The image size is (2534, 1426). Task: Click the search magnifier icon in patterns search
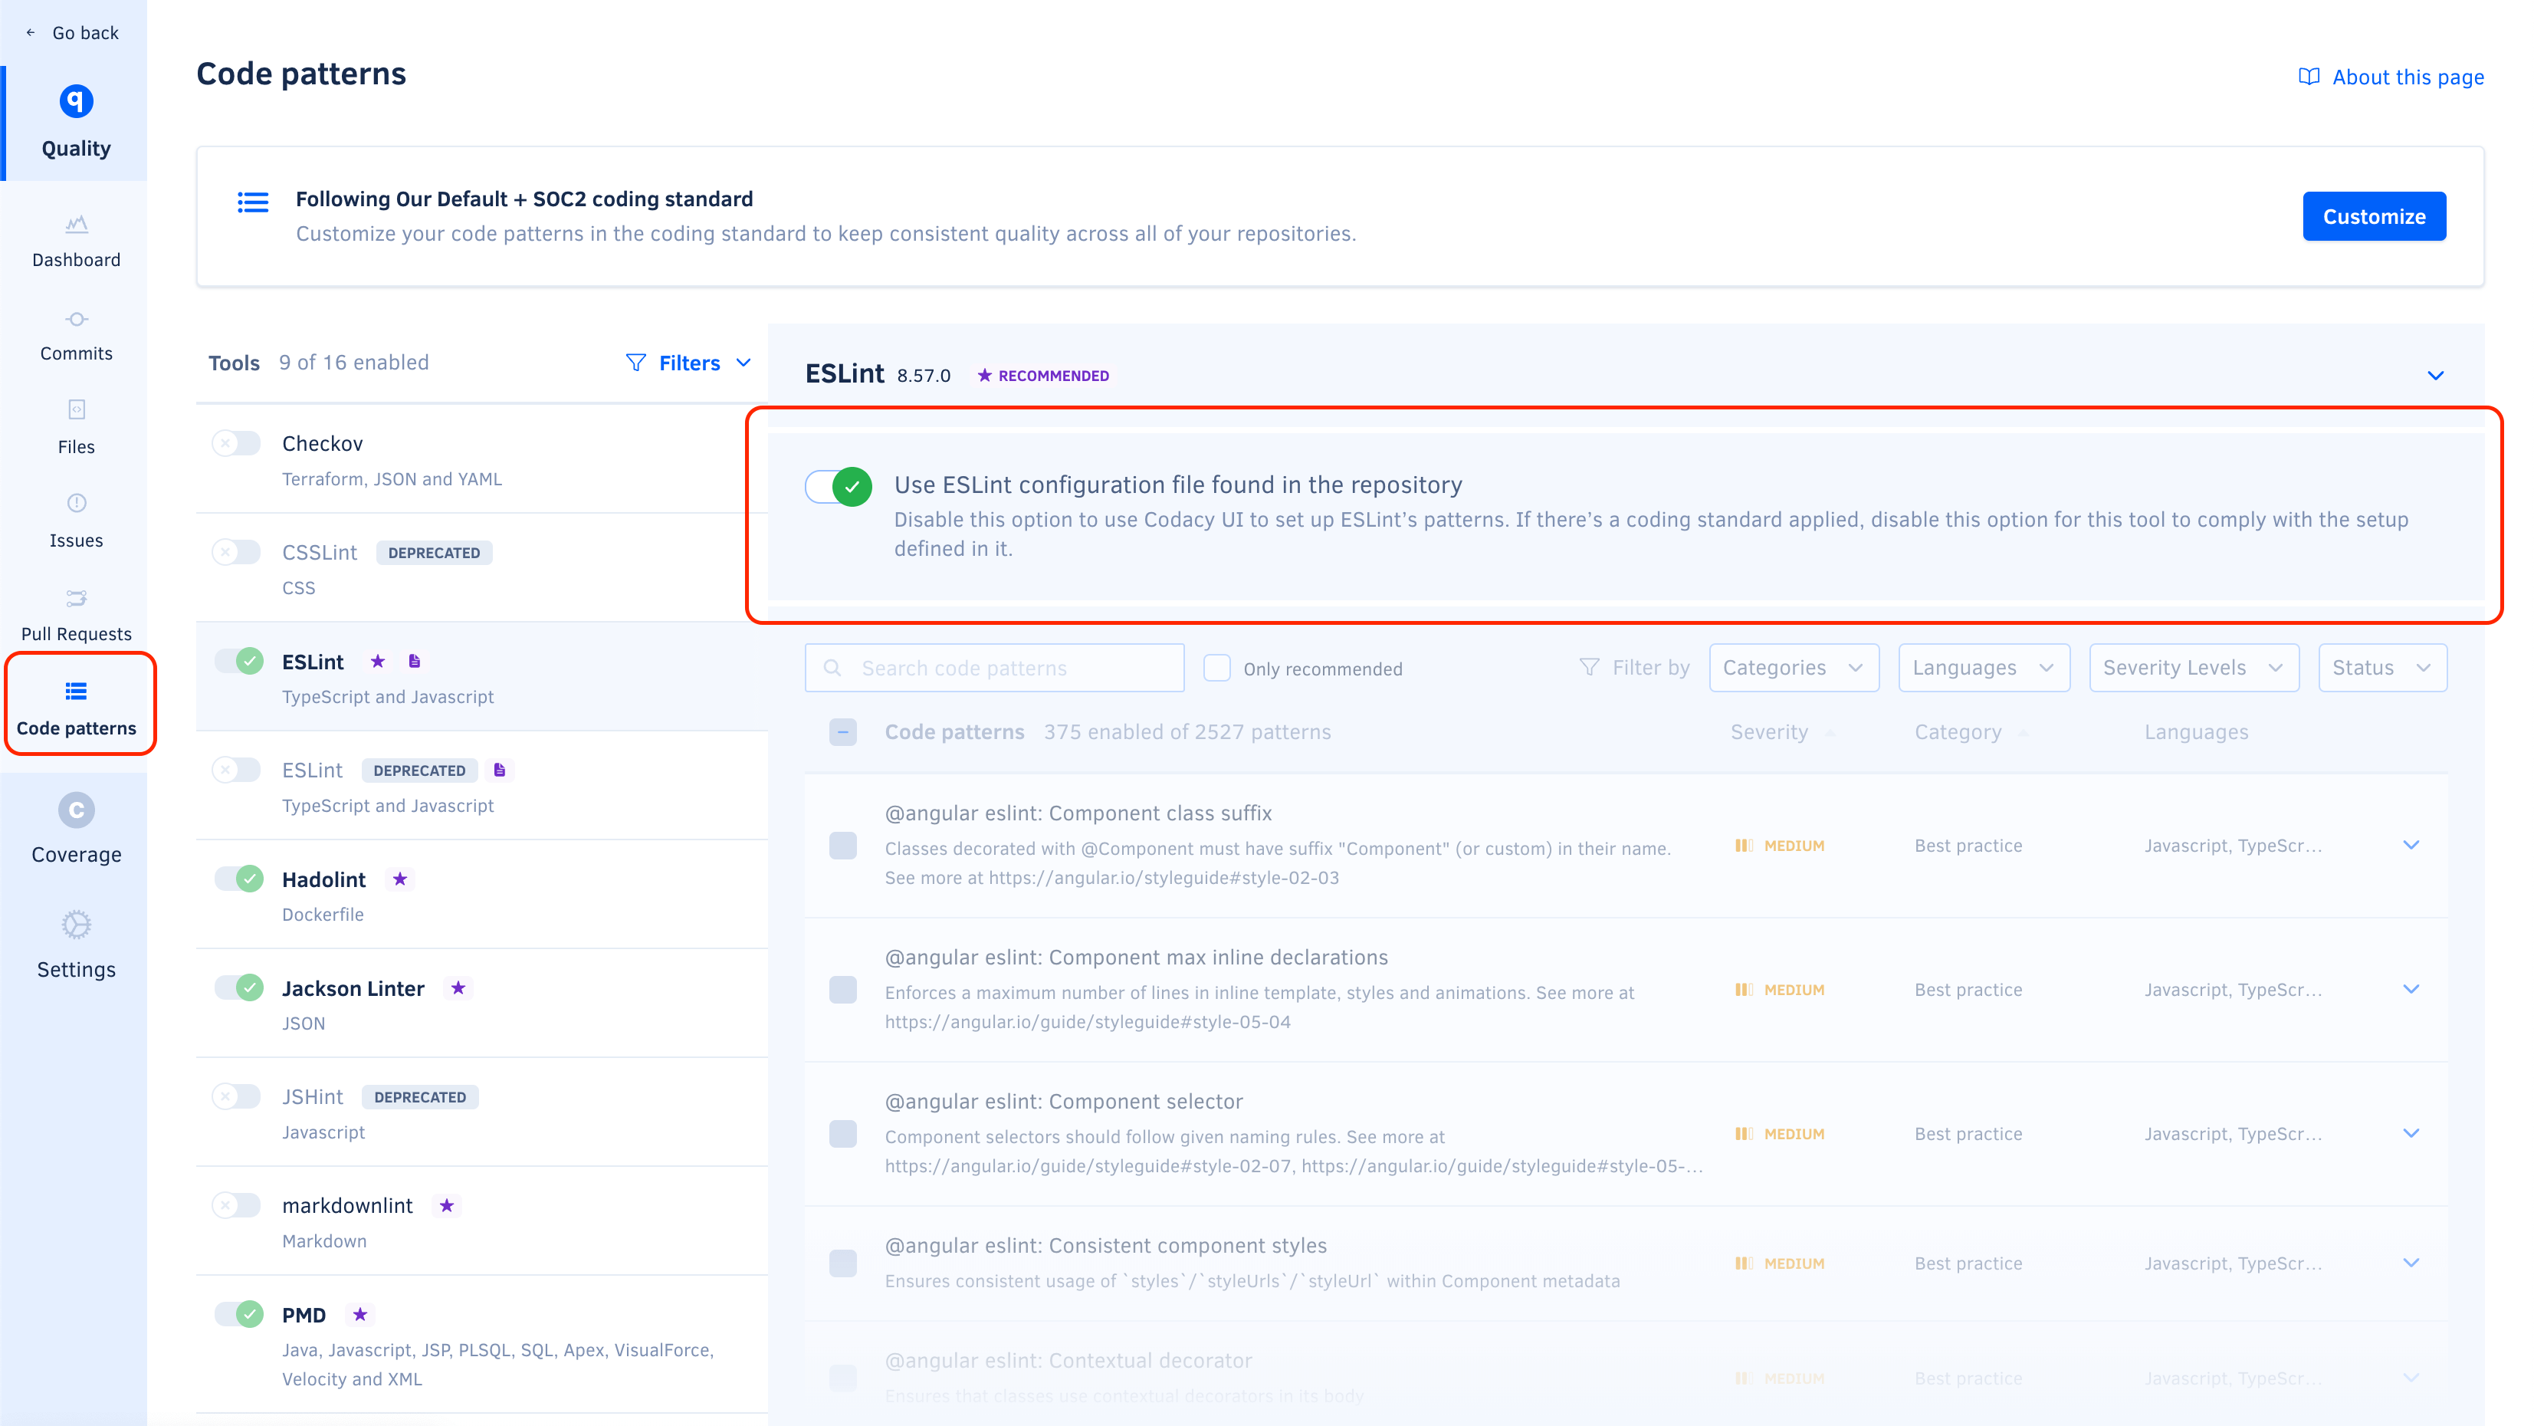tap(832, 669)
